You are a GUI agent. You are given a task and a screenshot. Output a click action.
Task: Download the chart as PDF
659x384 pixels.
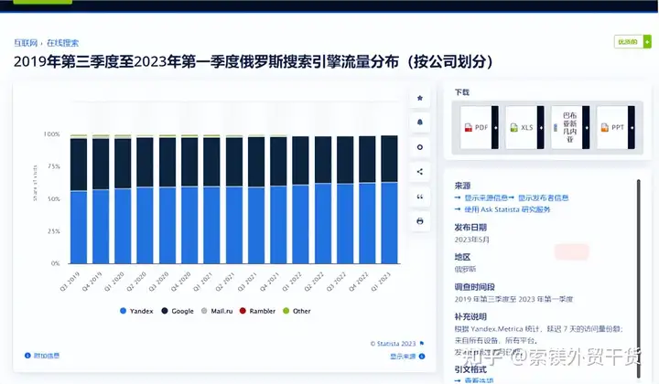[479, 127]
